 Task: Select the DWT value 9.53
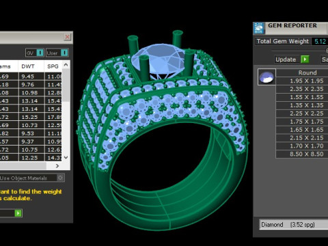pos(28,133)
